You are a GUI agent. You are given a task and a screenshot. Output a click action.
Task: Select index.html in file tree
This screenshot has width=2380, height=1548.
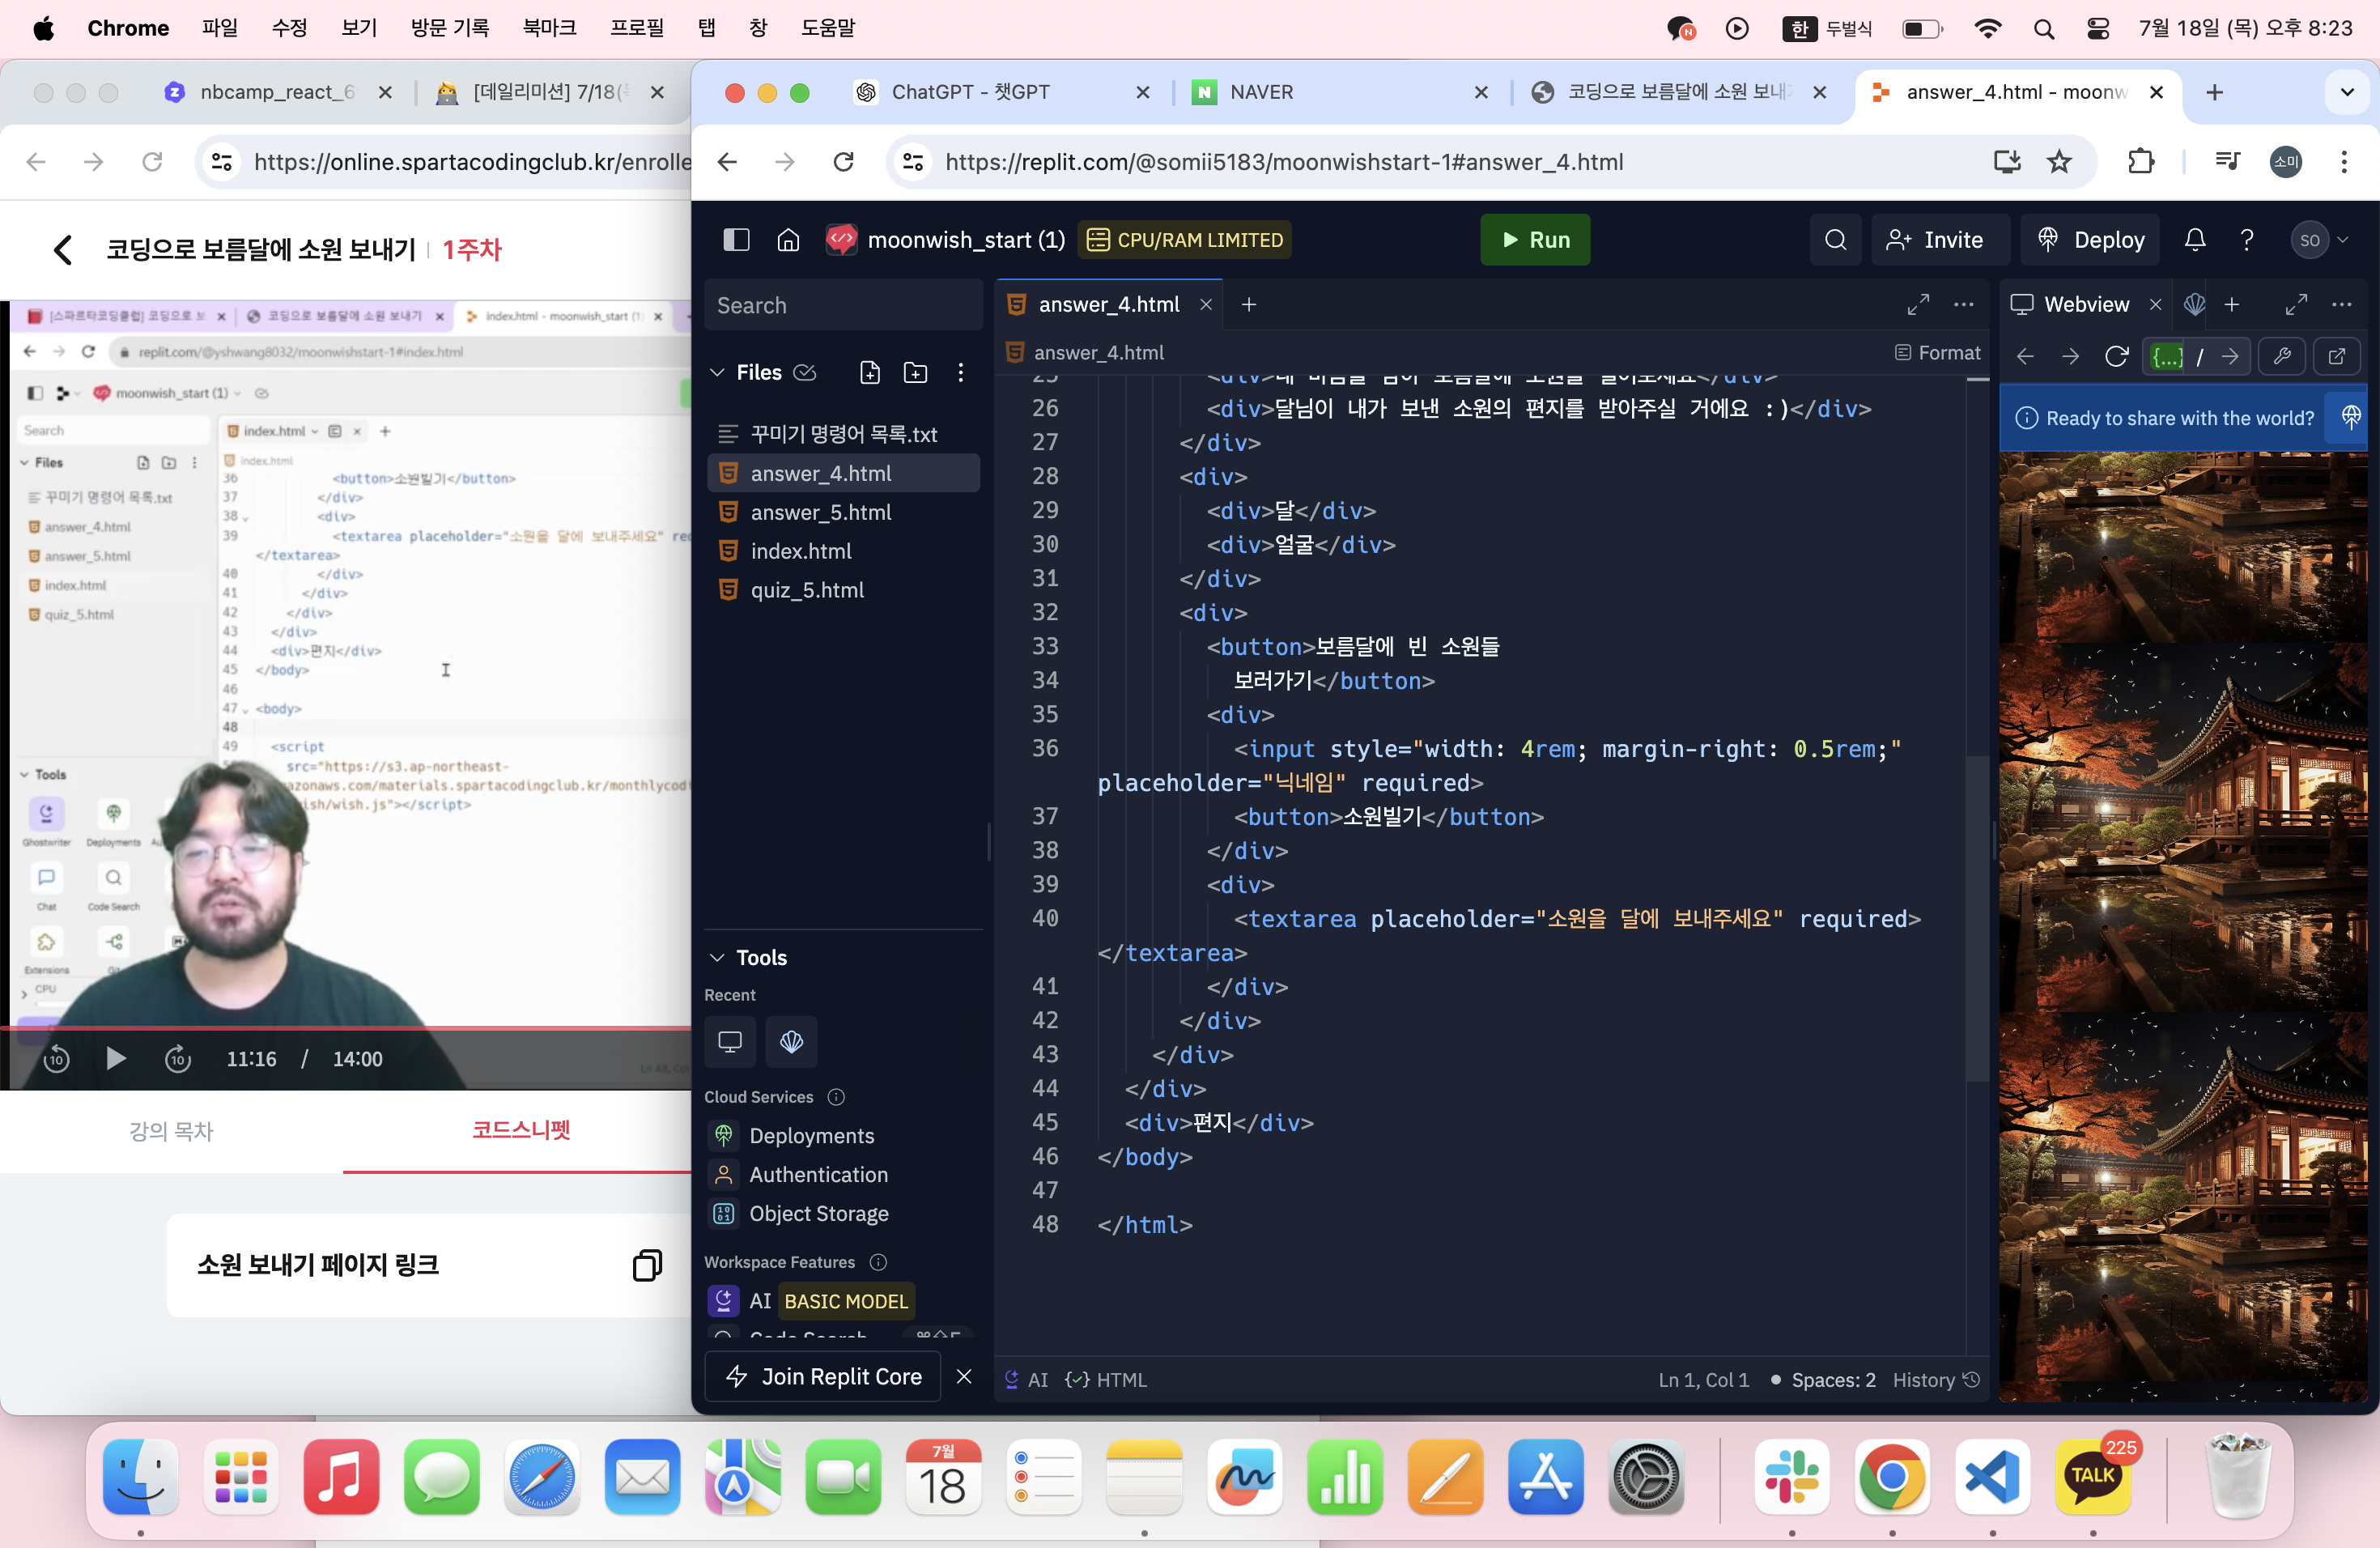[x=843, y=551]
